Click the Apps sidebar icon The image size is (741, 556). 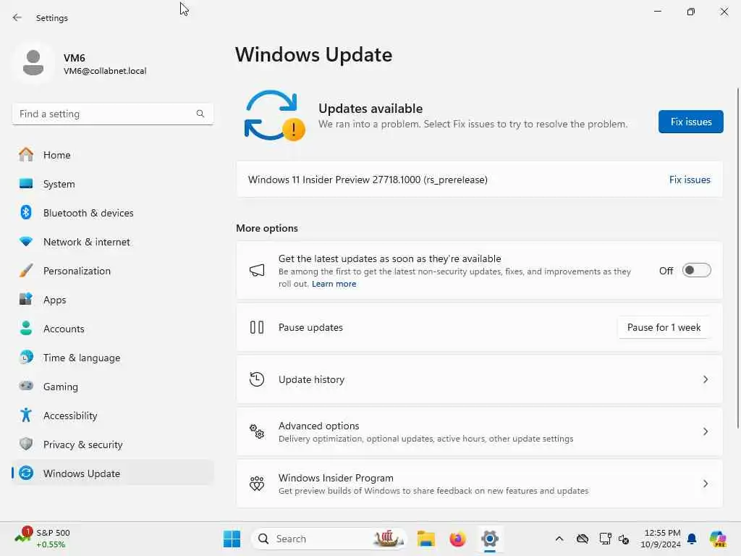tap(26, 299)
